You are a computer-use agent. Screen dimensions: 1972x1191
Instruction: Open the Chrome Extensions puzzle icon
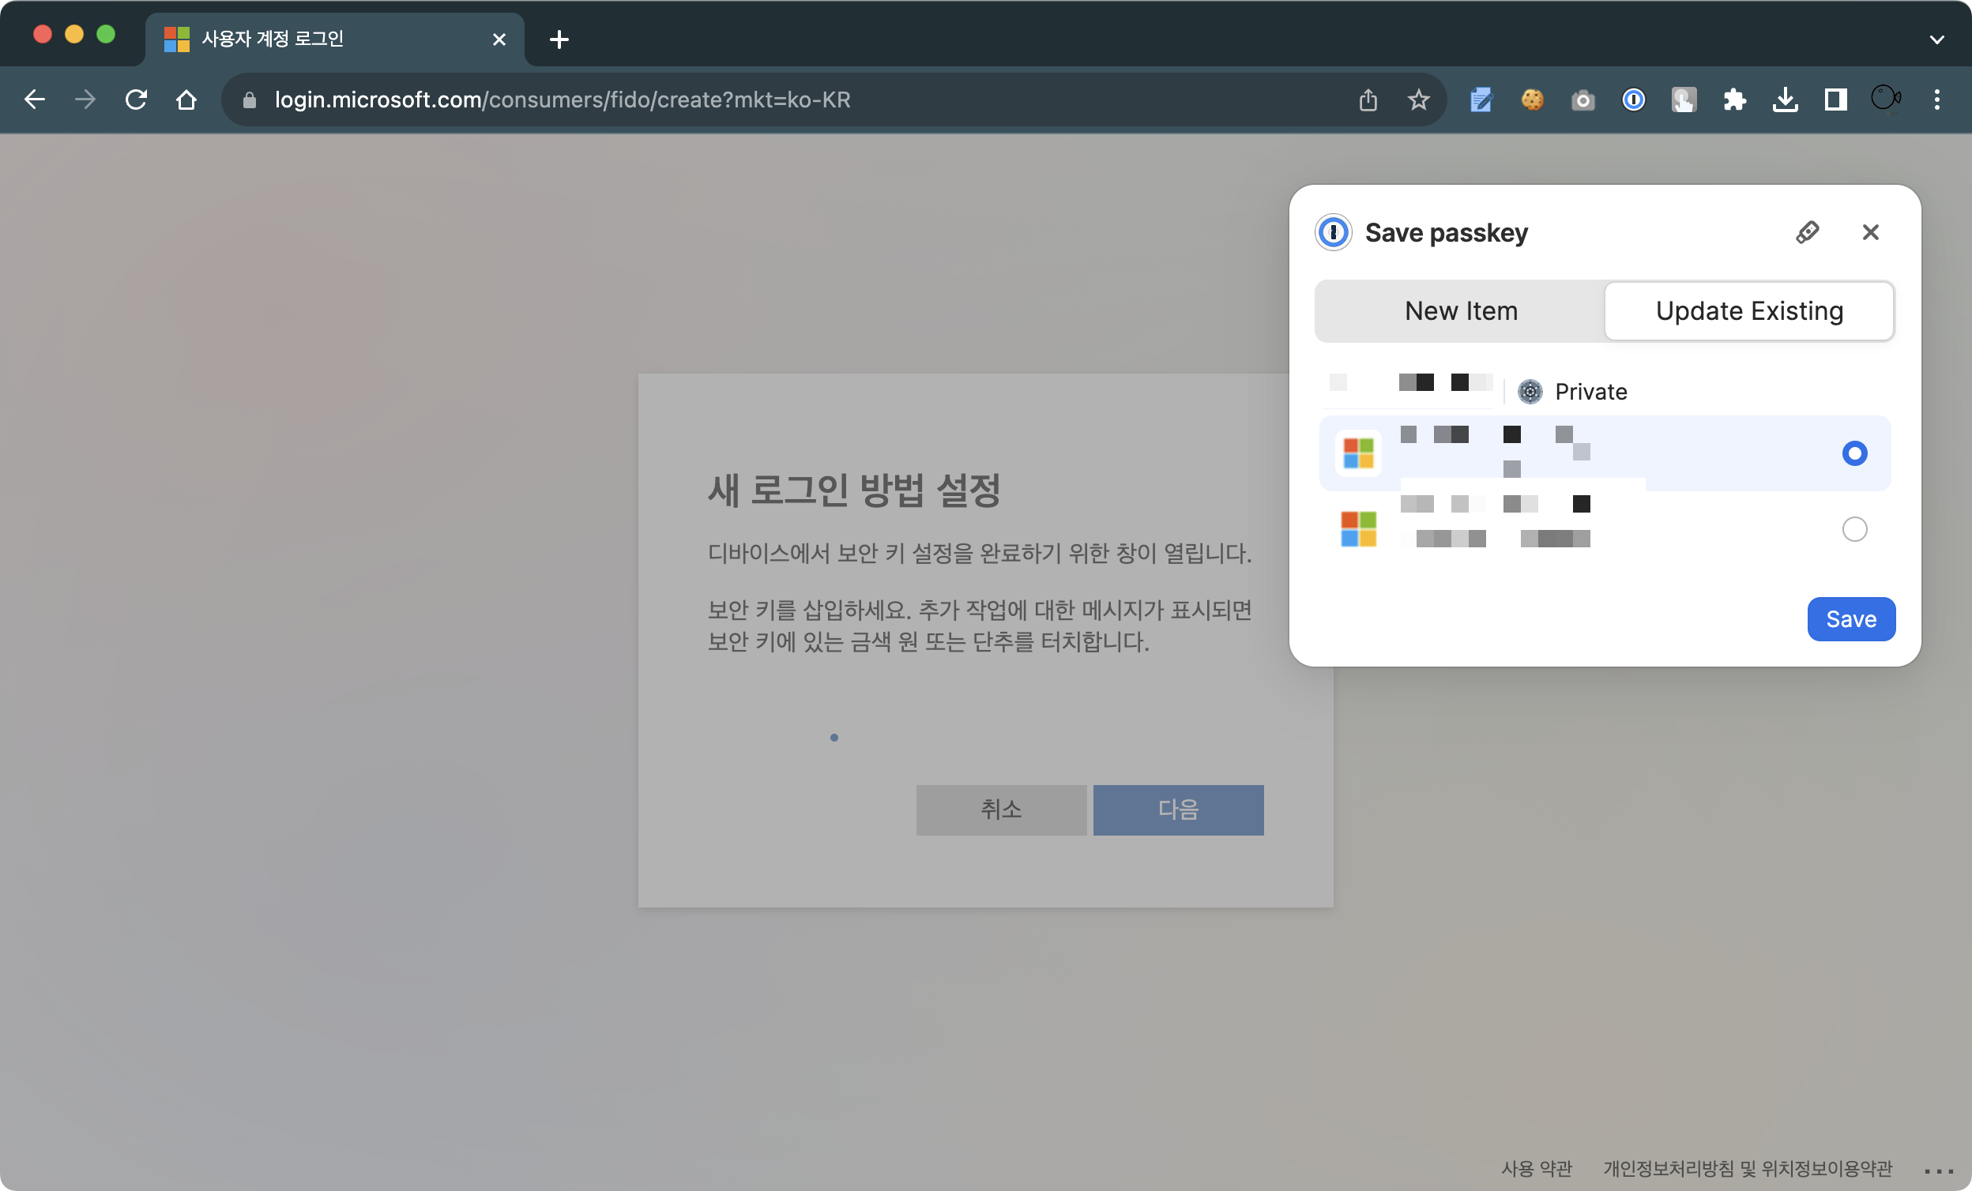pos(1734,100)
